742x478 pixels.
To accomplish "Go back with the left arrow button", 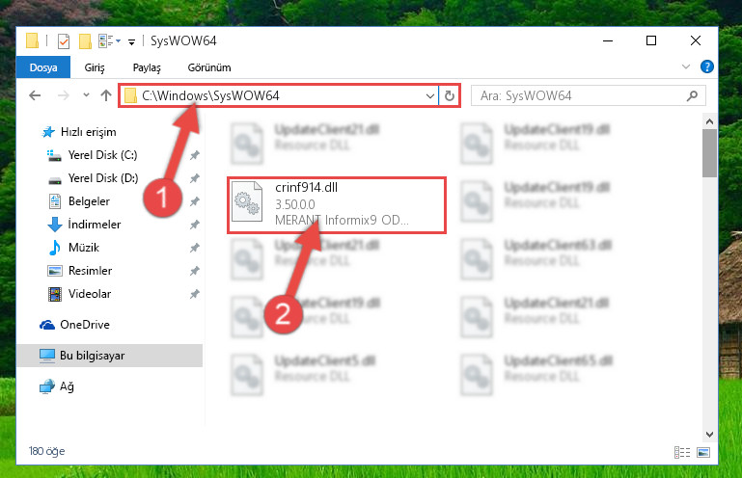I will click(35, 95).
